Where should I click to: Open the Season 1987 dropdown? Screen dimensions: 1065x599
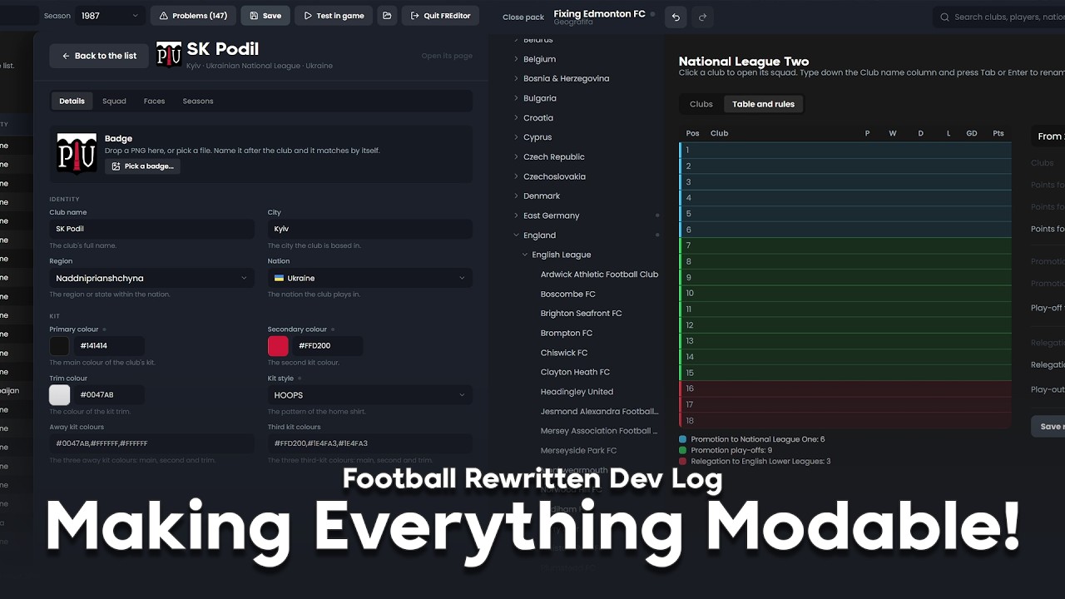coord(110,16)
